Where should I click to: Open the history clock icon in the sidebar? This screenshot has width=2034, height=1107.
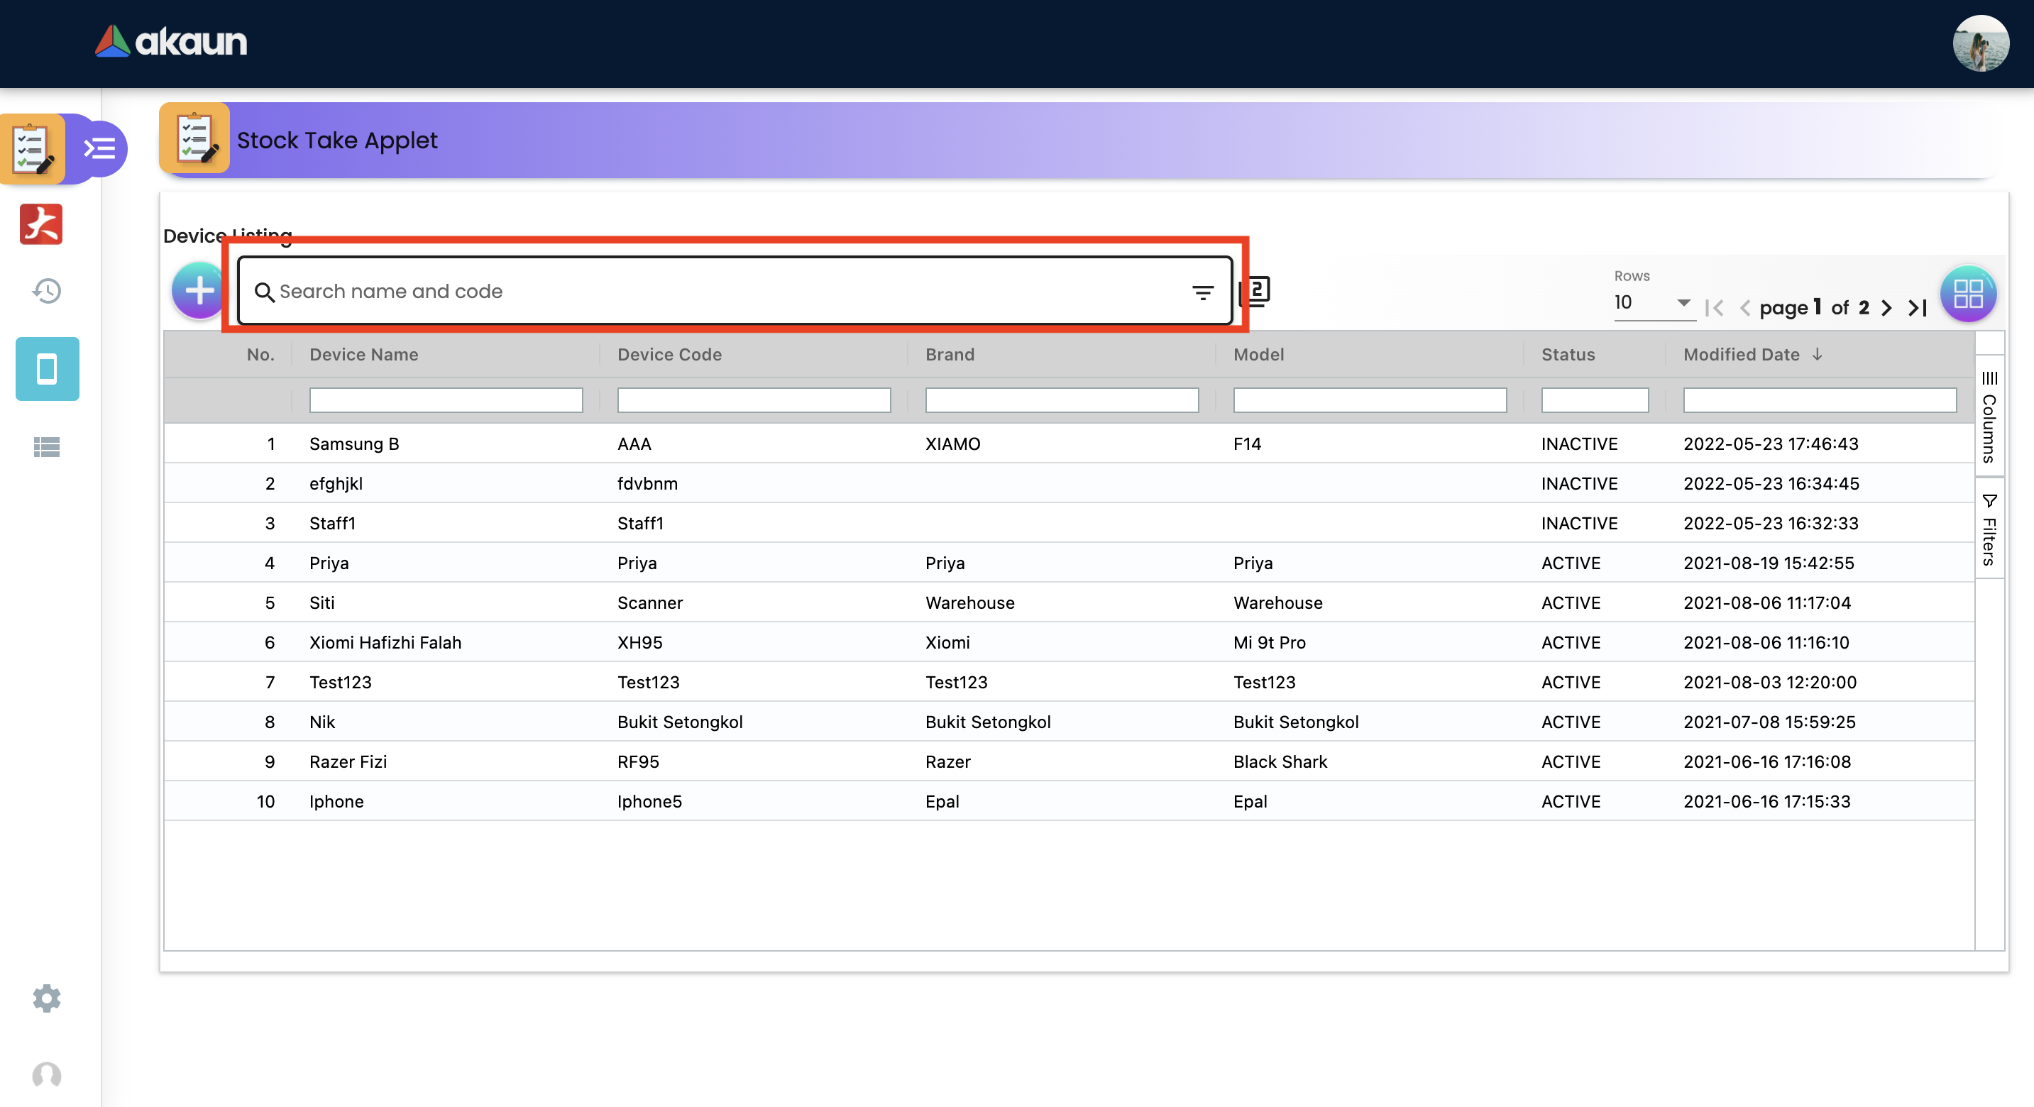tap(47, 292)
